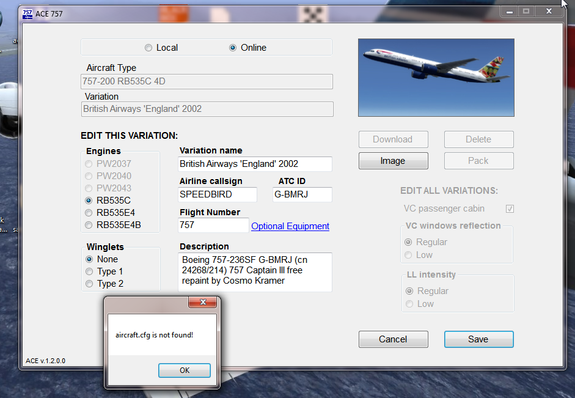Click Cancel to discard changes
Screen dimensions: 575x398
(x=393, y=339)
